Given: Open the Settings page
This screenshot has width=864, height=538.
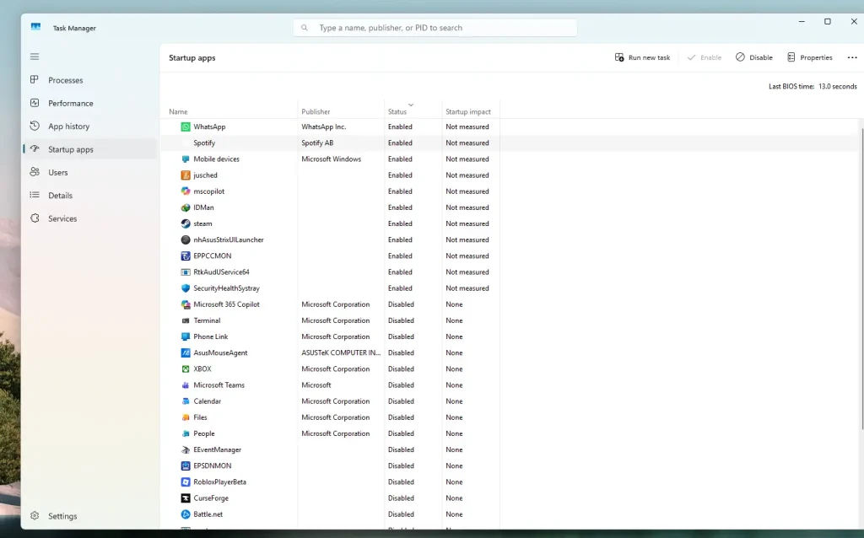Looking at the screenshot, I should (90, 516).
